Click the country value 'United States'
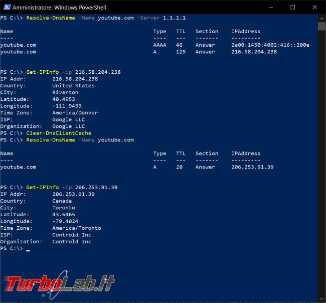 [73, 86]
